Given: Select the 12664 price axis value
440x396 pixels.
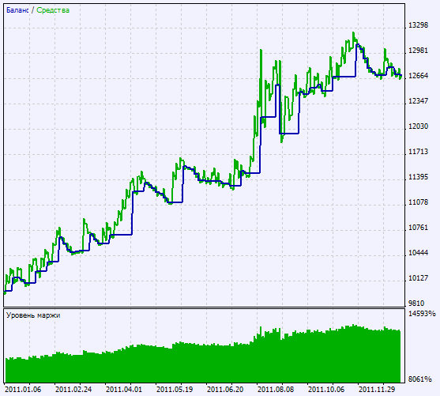Looking at the screenshot, I should tap(418, 76).
